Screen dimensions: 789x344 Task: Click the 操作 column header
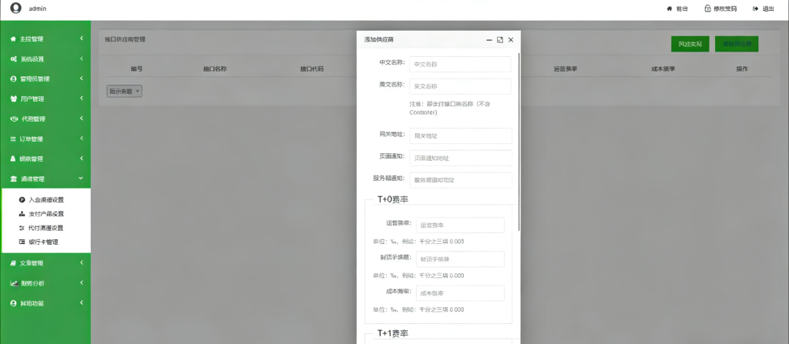tap(742, 69)
